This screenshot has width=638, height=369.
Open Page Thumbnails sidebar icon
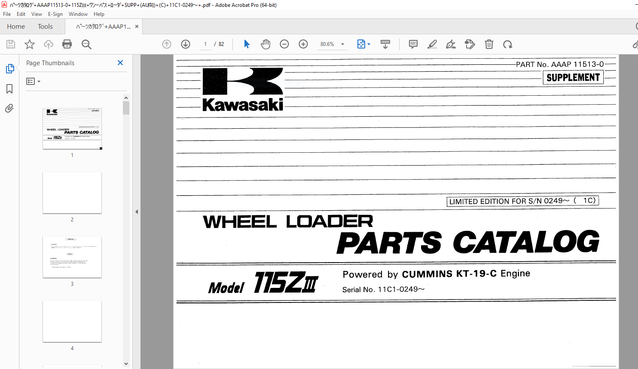point(9,69)
